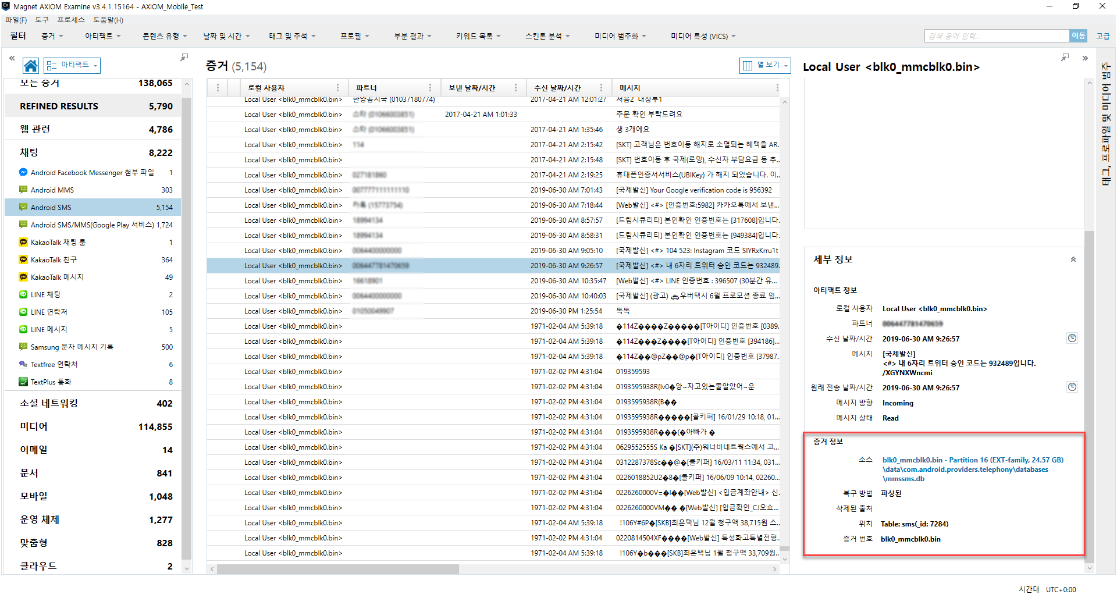Sort by the message column header
The width and height of the screenshot is (1117, 605).
click(629, 88)
